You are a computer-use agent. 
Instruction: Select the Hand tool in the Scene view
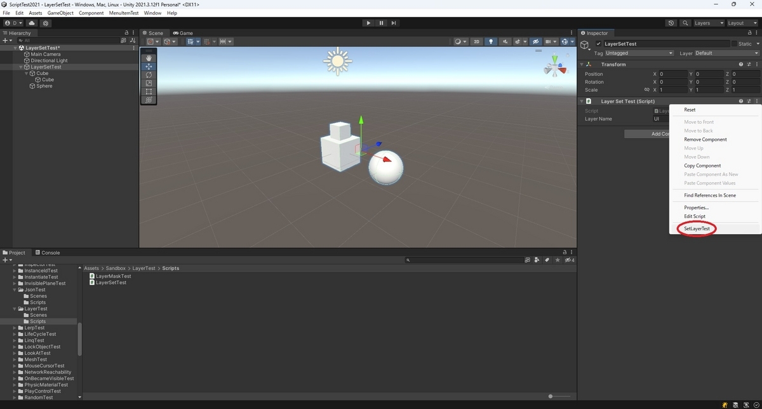point(149,58)
